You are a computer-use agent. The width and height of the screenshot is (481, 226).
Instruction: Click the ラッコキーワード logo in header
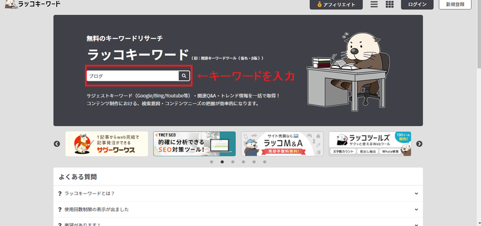pos(32,4)
